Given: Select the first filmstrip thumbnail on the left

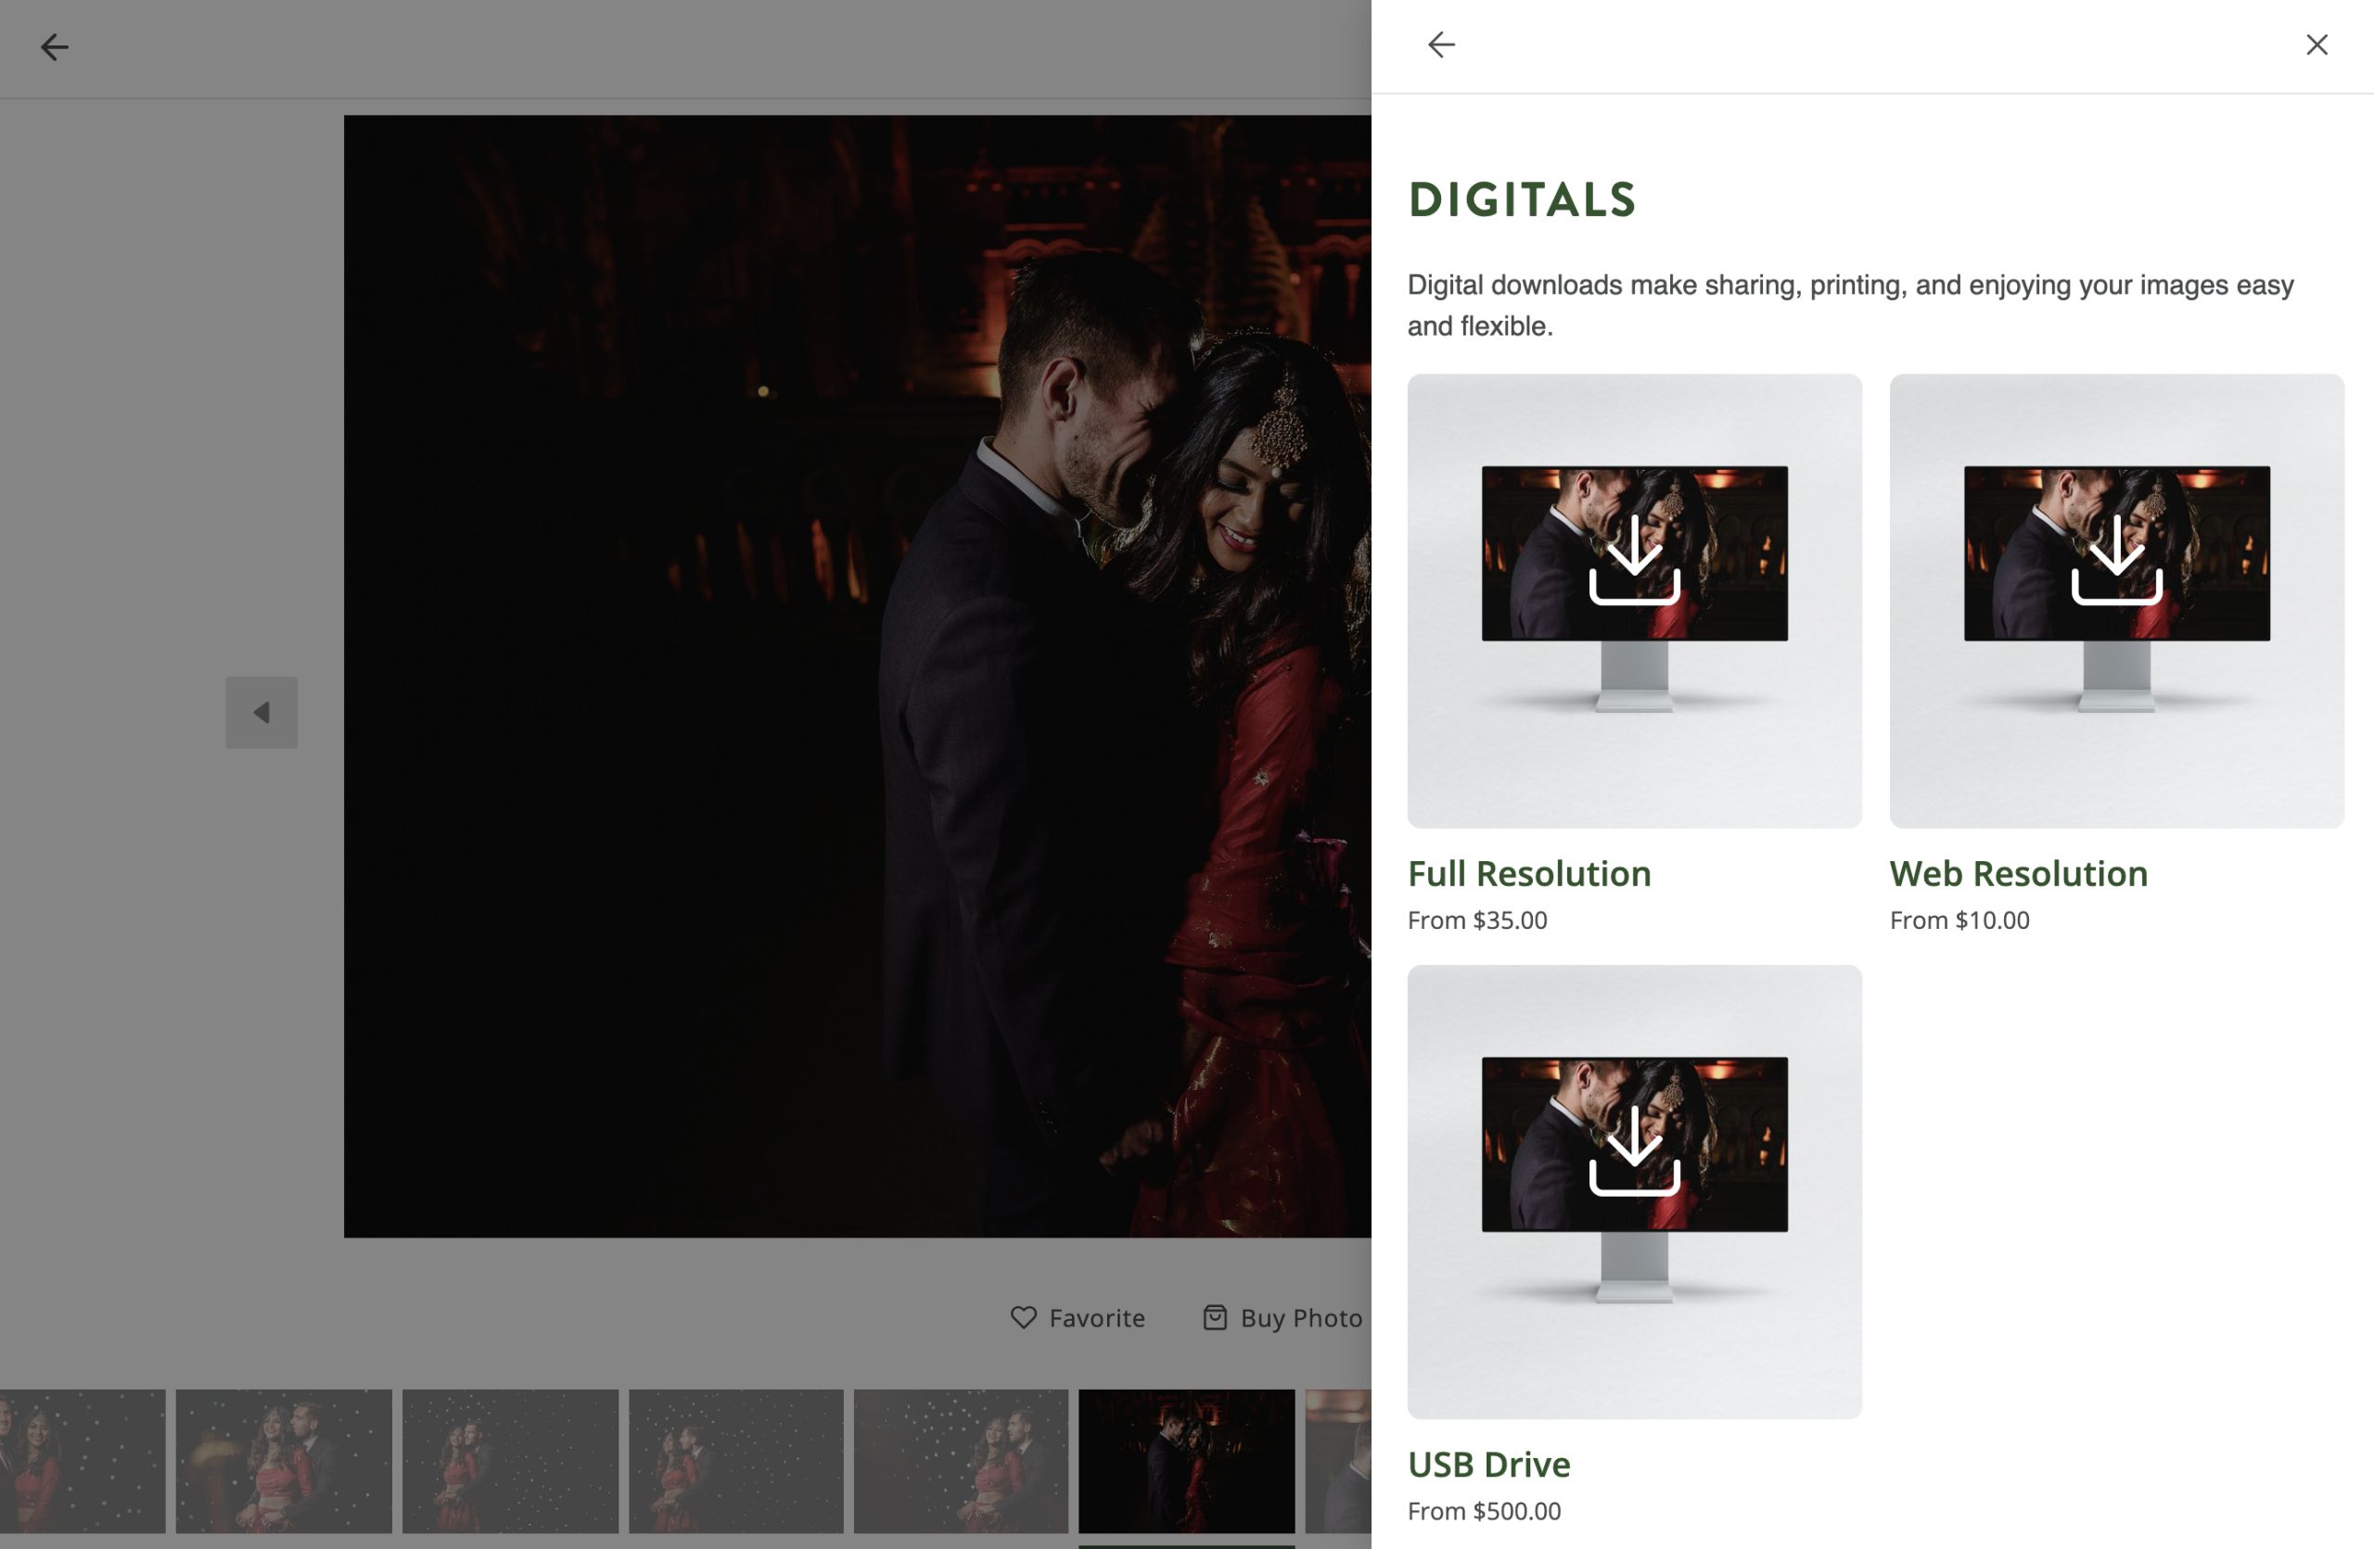Looking at the screenshot, I should 82,1460.
